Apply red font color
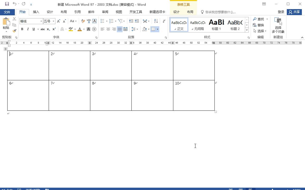Screen dimensions: 305x190 (80, 29)
